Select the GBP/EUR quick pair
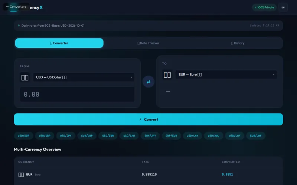The image size is (297, 185). point(172,136)
